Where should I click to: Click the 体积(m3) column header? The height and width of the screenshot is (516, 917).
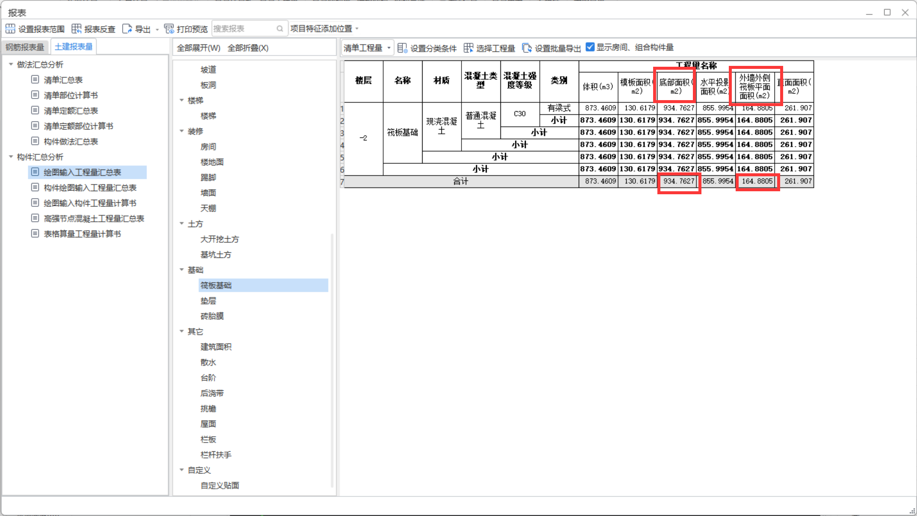point(598,87)
